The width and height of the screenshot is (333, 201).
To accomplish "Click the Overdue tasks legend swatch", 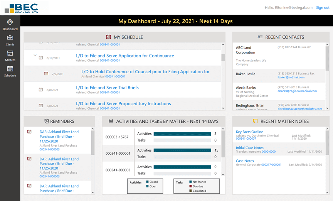I will click(190, 186).
